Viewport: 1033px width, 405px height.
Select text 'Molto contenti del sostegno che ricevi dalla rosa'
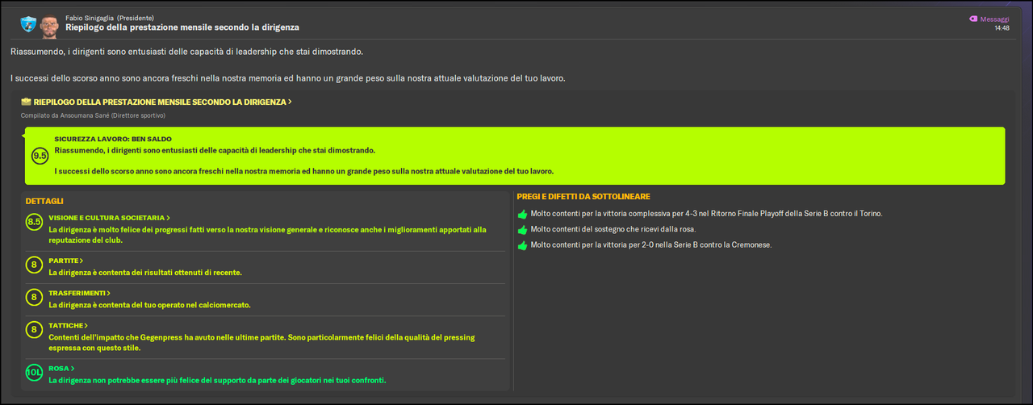coord(613,229)
